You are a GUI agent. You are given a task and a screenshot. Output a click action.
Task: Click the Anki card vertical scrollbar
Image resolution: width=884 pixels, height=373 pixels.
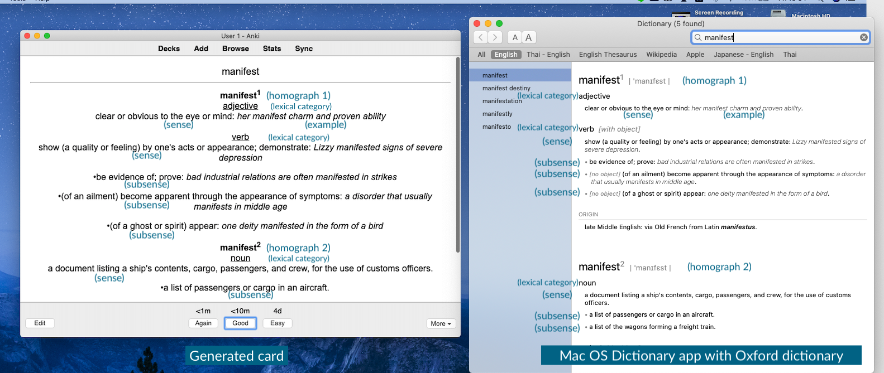(x=458, y=154)
